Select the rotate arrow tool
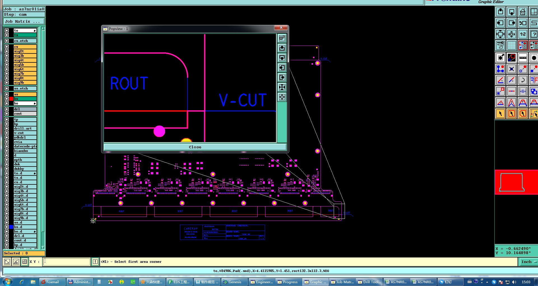The image size is (538, 286). tap(523, 80)
